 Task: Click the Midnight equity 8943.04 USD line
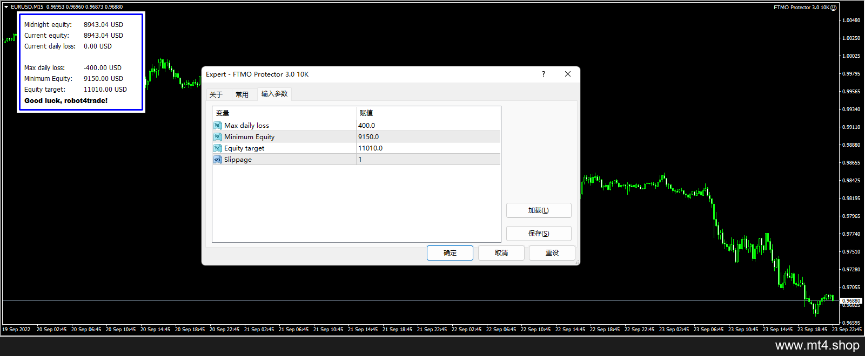point(73,25)
